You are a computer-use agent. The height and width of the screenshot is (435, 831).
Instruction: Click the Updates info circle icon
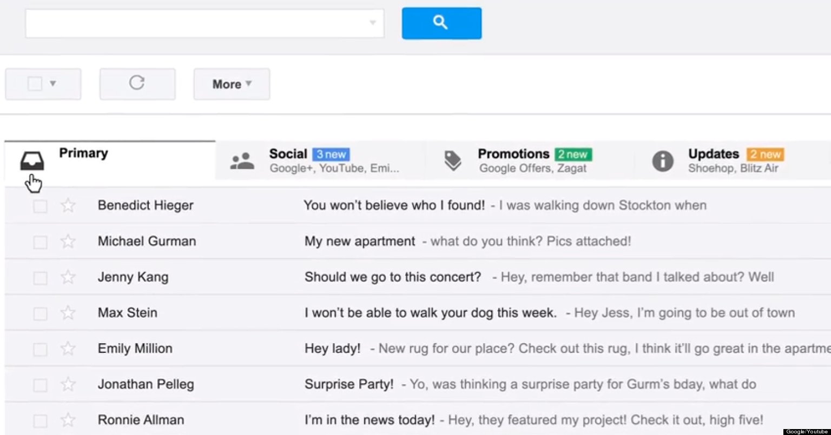click(662, 161)
